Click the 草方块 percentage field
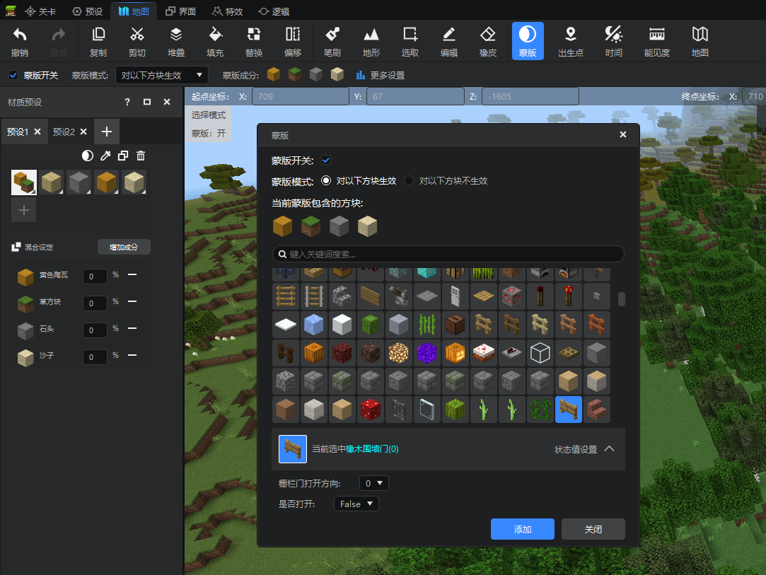Screen dimensions: 766x575 pos(95,303)
